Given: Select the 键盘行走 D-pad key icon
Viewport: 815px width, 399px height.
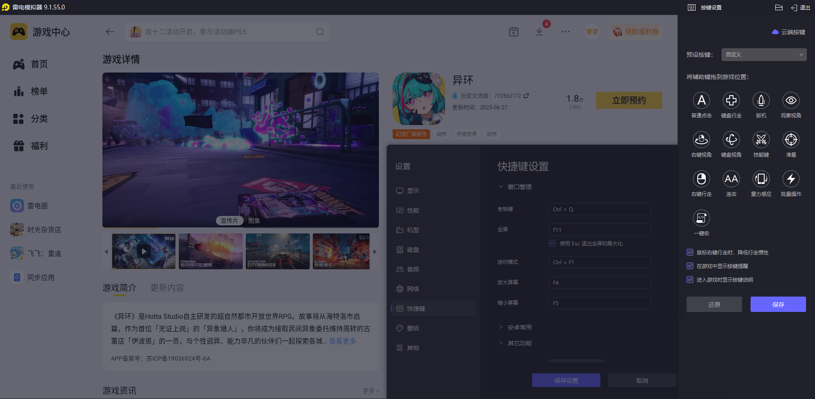Looking at the screenshot, I should [x=731, y=101].
